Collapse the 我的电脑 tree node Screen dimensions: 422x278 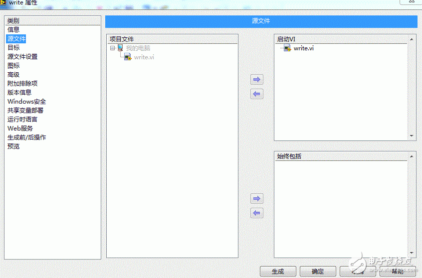113,48
